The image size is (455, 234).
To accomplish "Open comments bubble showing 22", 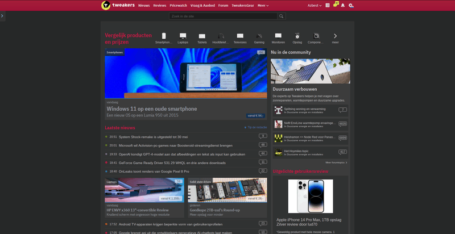I will coord(263,171).
